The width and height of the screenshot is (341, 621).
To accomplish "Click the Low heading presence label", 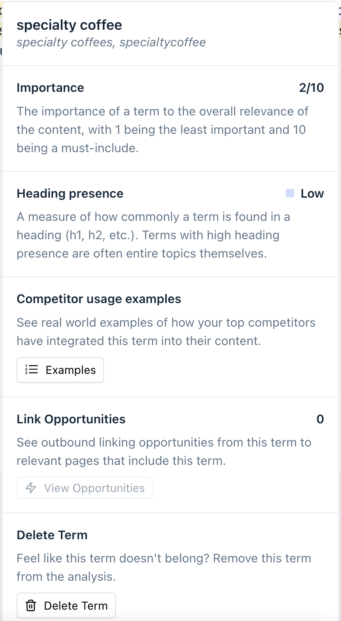I will pos(312,193).
